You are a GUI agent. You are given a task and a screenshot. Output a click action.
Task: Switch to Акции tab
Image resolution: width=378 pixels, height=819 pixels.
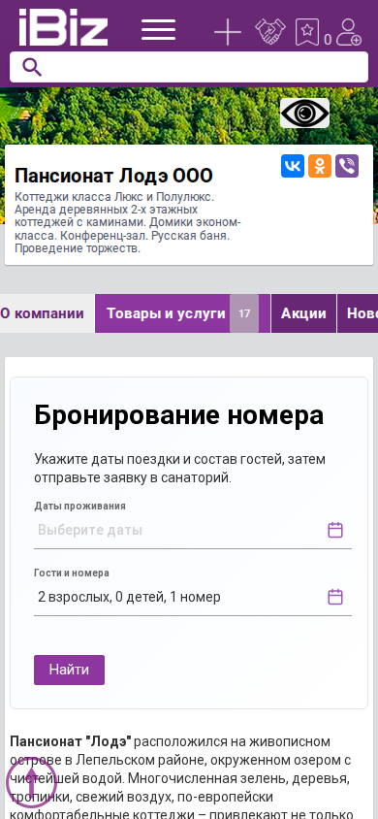(x=303, y=313)
